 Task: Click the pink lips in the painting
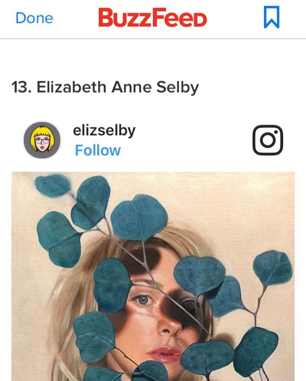[x=164, y=354]
